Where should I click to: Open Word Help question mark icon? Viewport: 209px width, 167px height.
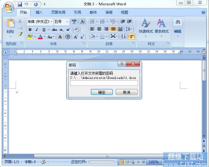pyautogui.click(x=203, y=13)
